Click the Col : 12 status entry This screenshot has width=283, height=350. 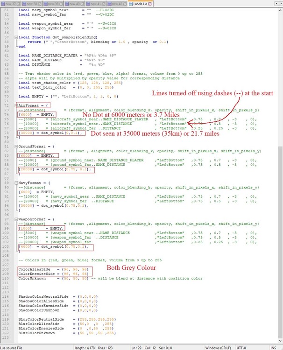(150, 348)
